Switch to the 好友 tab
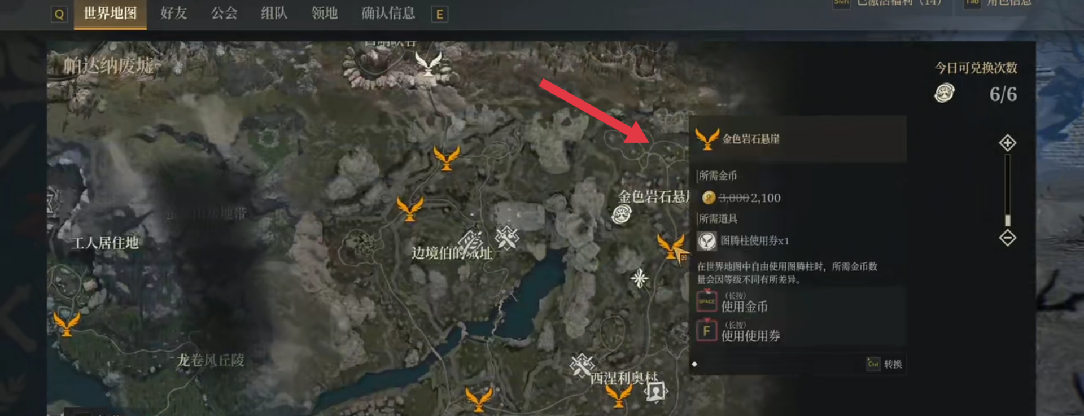The width and height of the screenshot is (1084, 416). pyautogui.click(x=173, y=14)
